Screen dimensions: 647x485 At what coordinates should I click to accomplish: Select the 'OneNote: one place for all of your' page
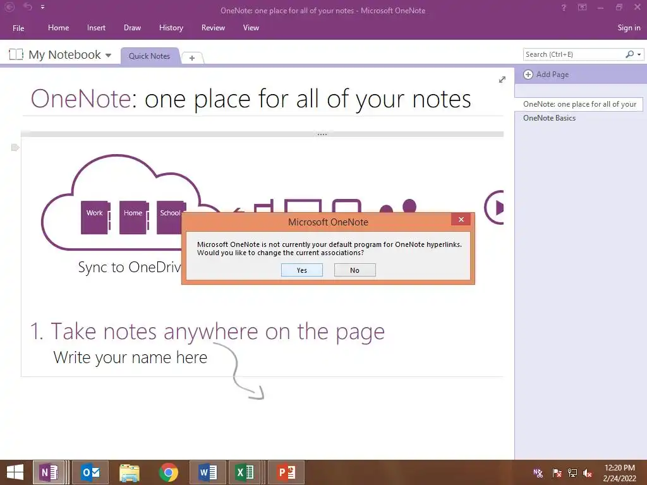(x=579, y=104)
